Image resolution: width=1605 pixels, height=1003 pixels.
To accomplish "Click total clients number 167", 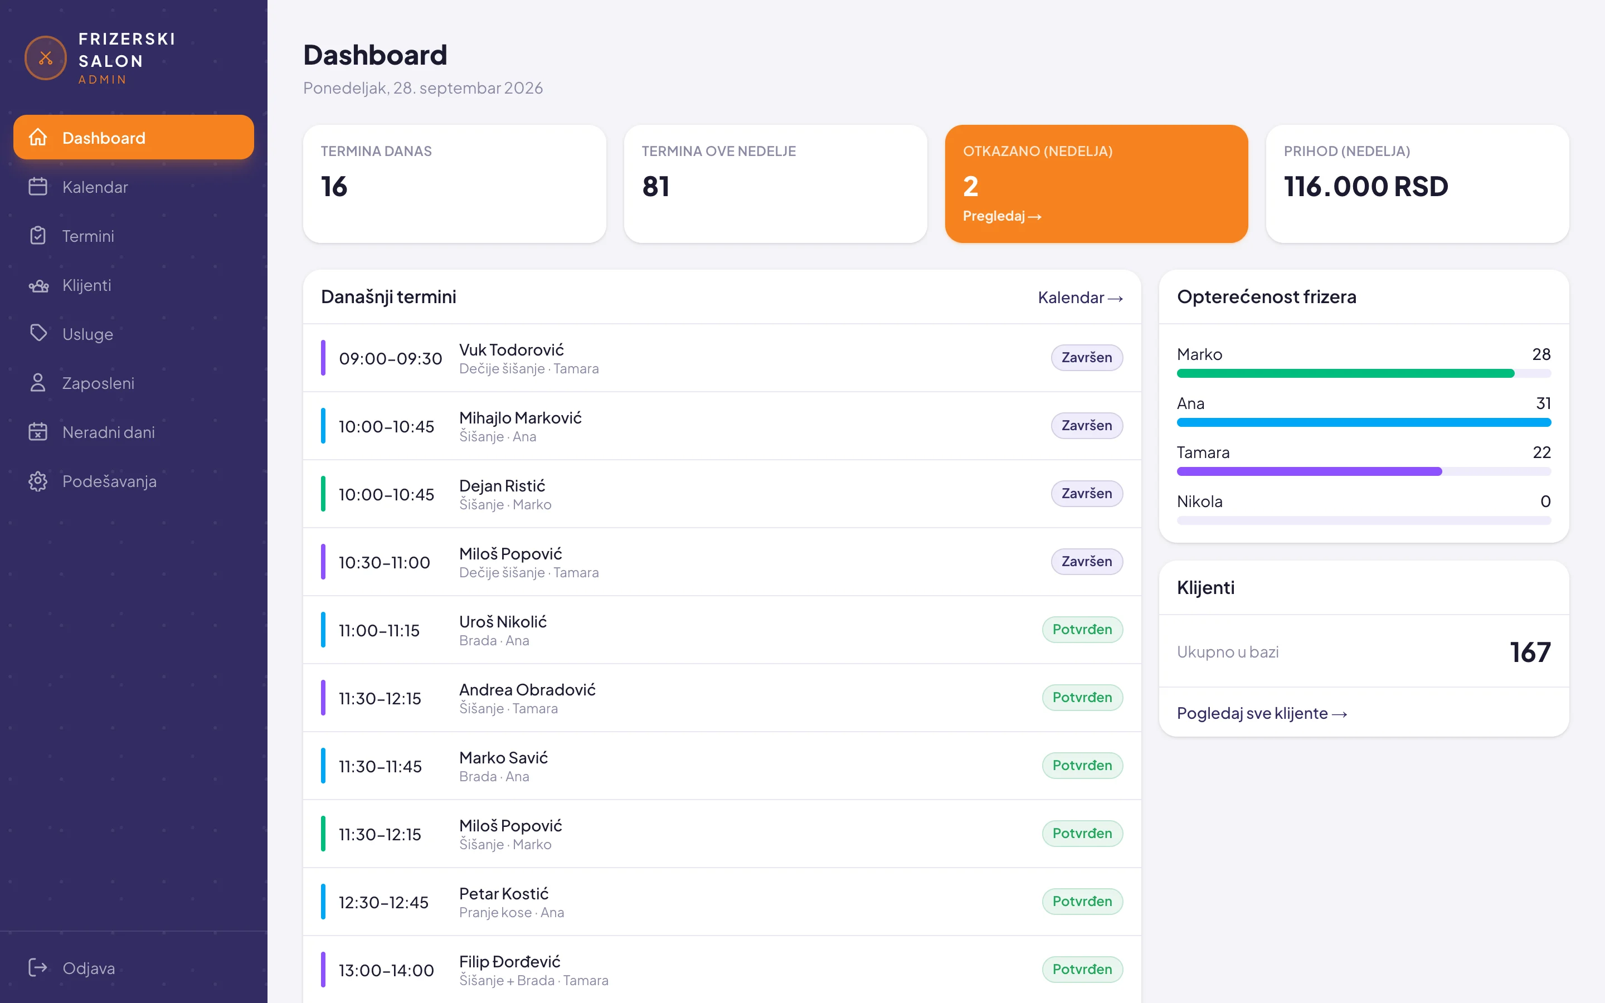I will [x=1530, y=652].
